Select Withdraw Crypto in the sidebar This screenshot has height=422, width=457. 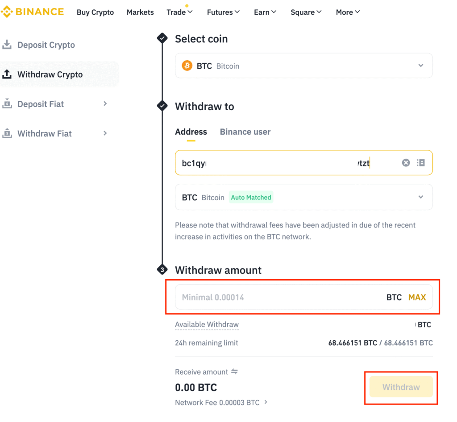pyautogui.click(x=50, y=74)
